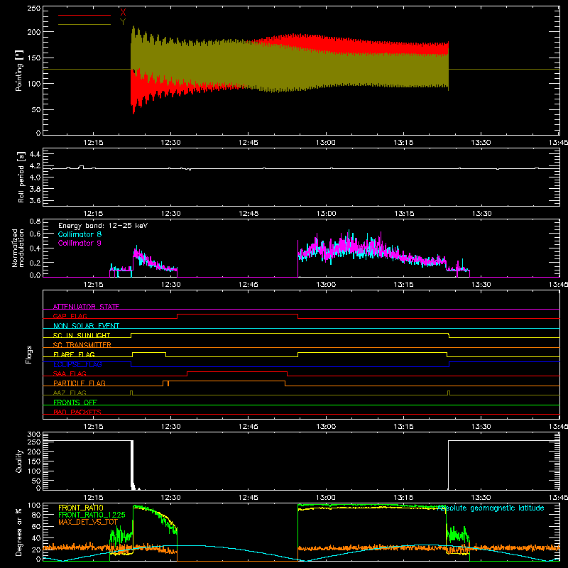Click the 13:00 tick label under Pointing plot
Screen dimensions: 568x568
pyautogui.click(x=326, y=143)
